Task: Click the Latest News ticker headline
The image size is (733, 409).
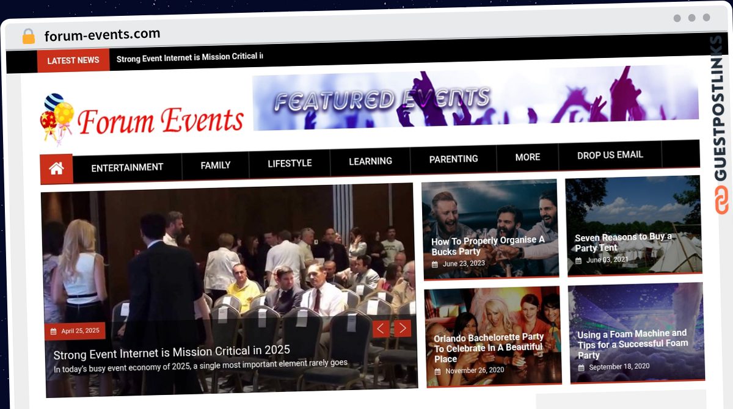Action: tap(189, 58)
